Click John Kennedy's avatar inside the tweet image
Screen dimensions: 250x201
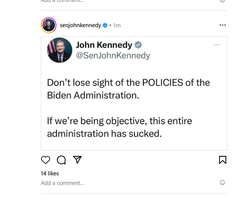tap(60, 50)
